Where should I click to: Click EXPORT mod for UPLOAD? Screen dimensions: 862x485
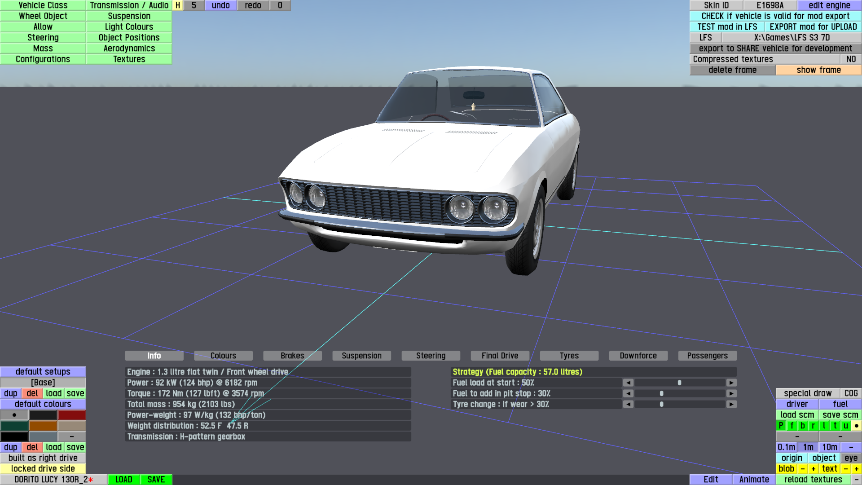tap(813, 27)
